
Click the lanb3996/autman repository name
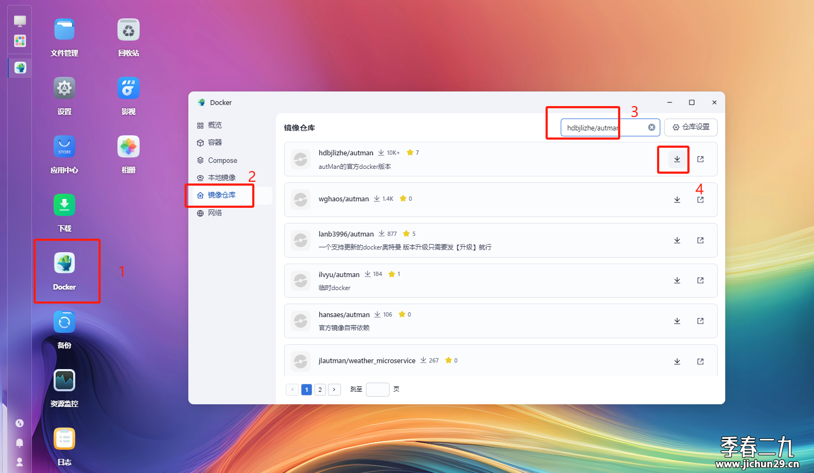[x=346, y=234]
